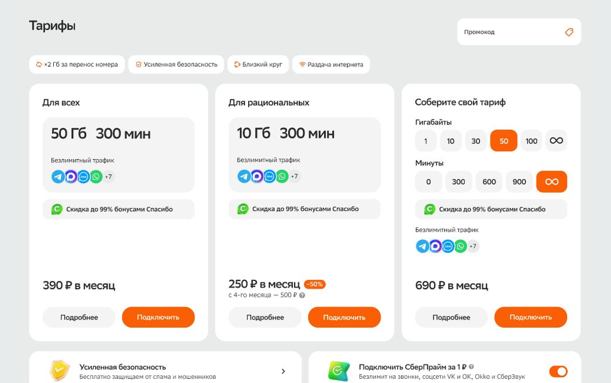Click the Спасибо bonus icon in Для всех card
The width and height of the screenshot is (611, 383).
[57, 209]
